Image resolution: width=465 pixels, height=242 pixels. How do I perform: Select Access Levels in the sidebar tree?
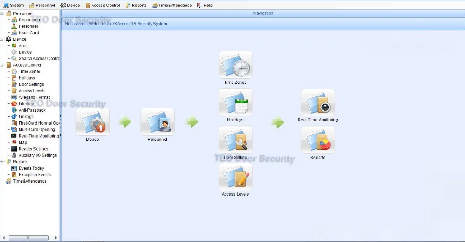(32, 91)
